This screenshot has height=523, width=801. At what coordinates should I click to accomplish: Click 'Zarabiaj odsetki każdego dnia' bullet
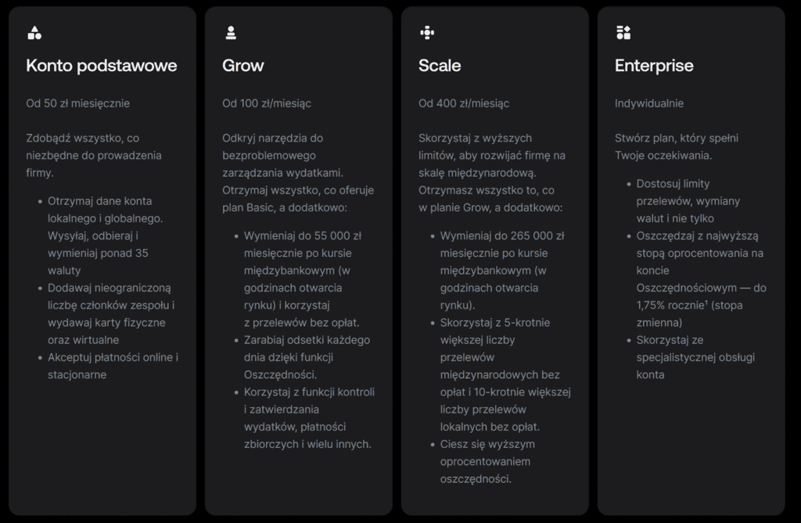307,357
